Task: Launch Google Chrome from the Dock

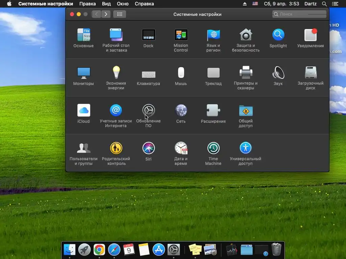Action: click(99, 250)
